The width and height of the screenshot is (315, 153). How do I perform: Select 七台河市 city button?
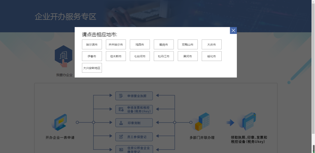[x=140, y=56]
